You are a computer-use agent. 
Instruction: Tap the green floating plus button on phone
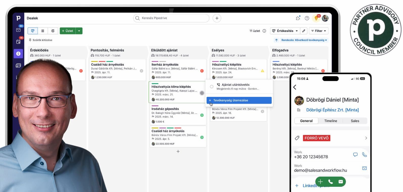[320, 182]
